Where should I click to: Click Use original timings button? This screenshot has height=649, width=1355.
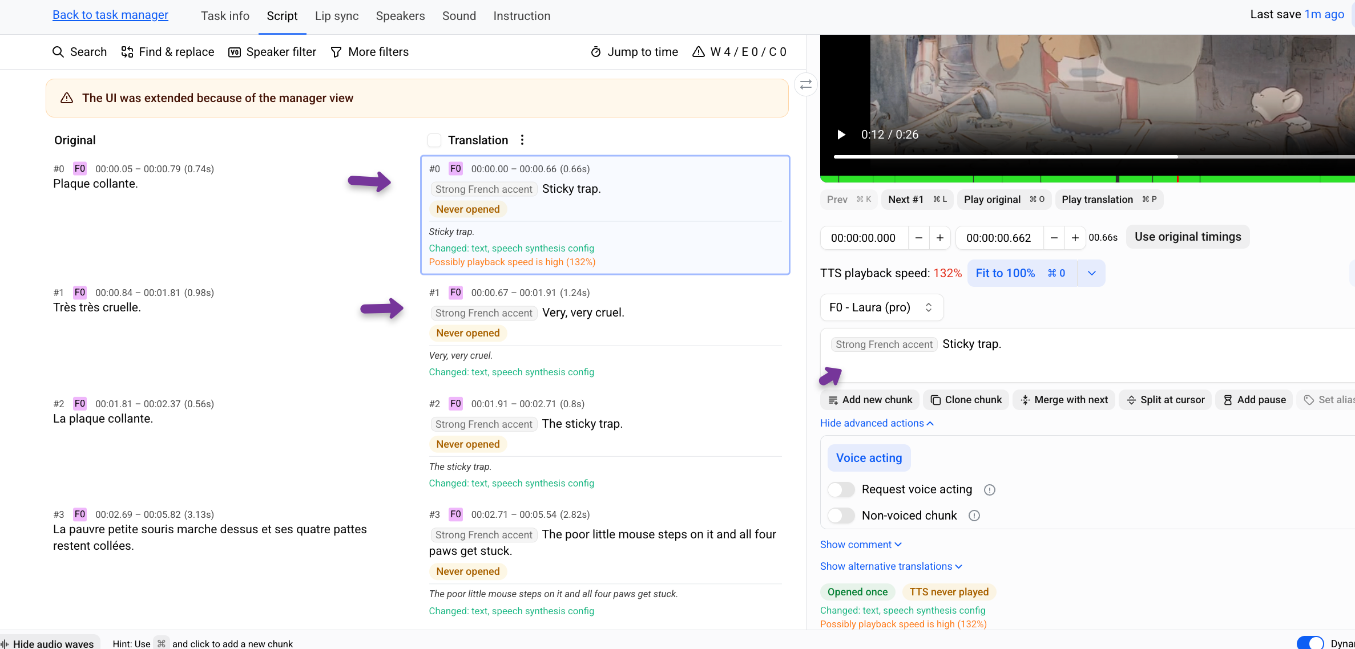[1188, 237]
